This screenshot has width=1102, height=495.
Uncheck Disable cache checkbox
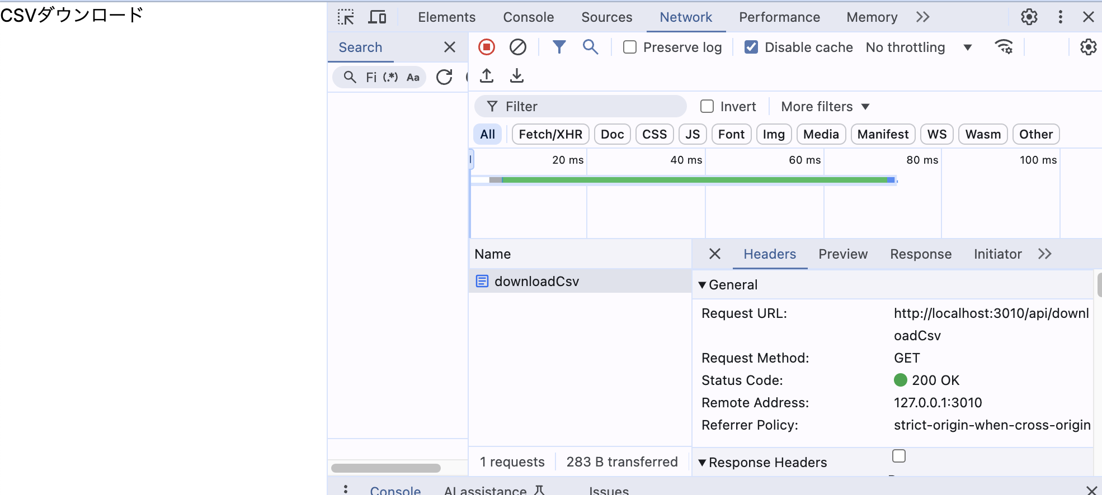(751, 47)
